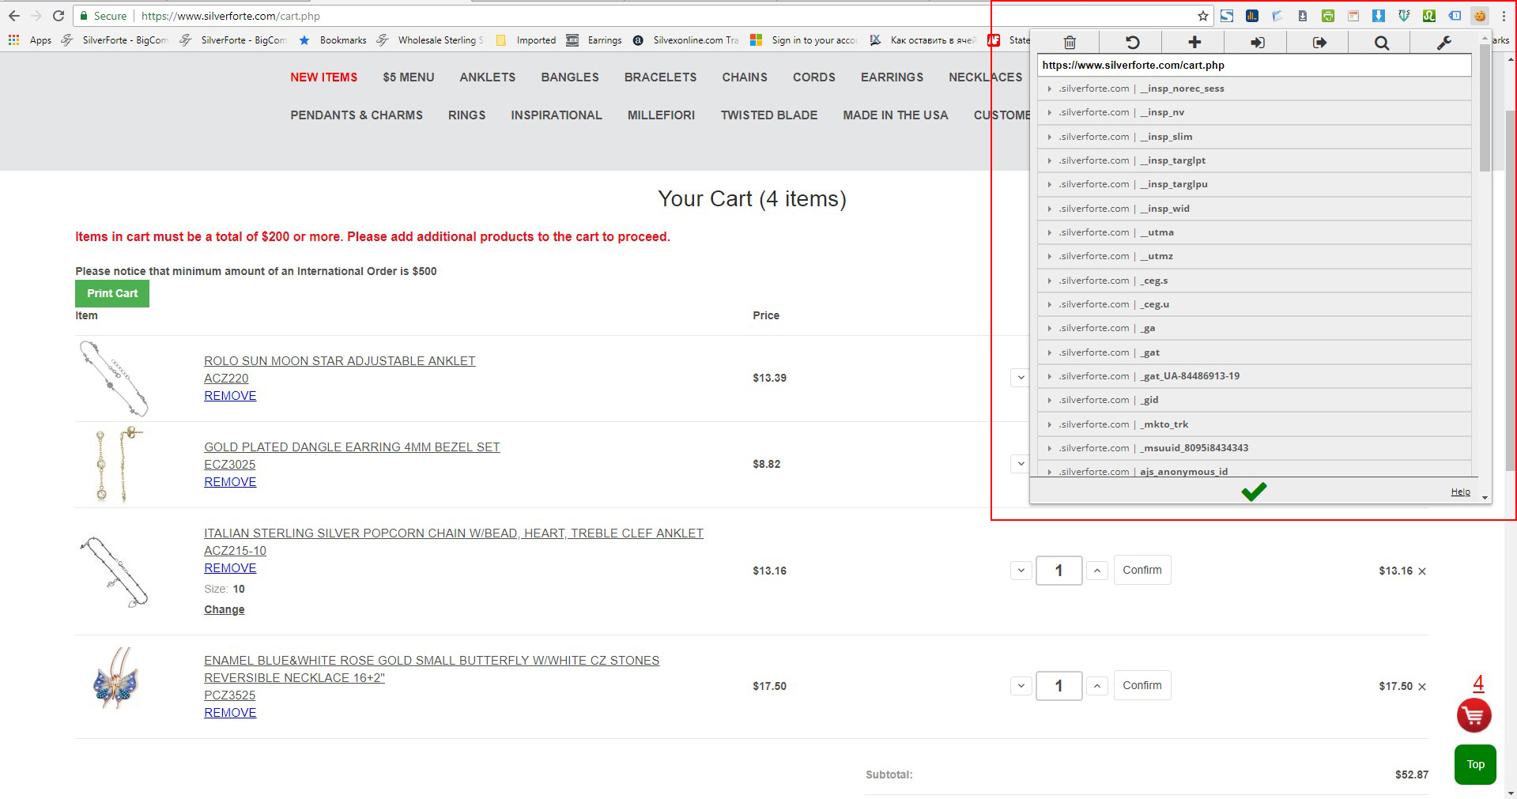The height and width of the screenshot is (799, 1517).
Task: Click the green omega extension icon
Action: coord(1429,16)
